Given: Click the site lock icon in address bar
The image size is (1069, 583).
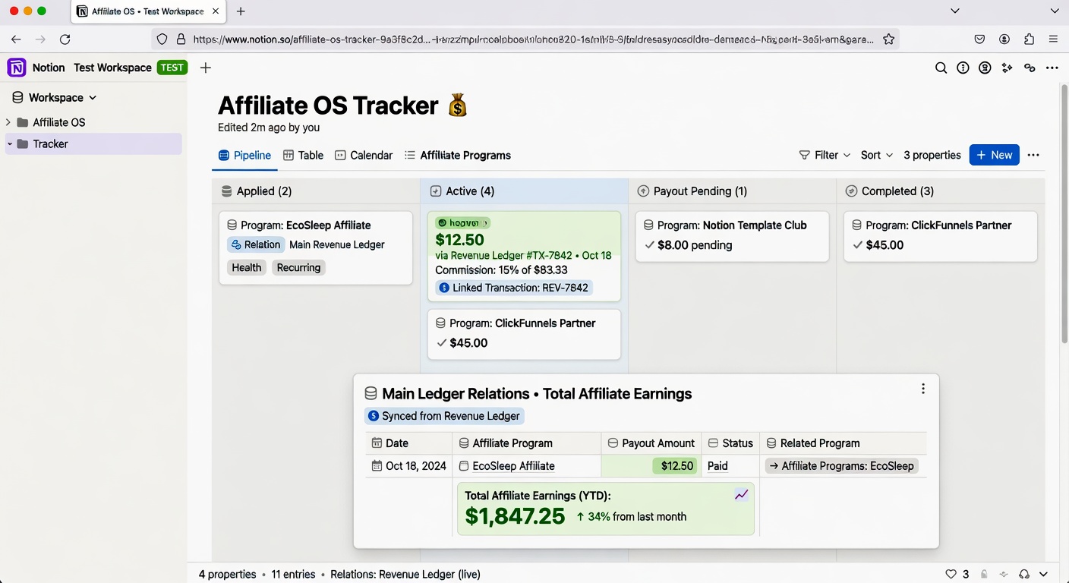Looking at the screenshot, I should pyautogui.click(x=181, y=39).
